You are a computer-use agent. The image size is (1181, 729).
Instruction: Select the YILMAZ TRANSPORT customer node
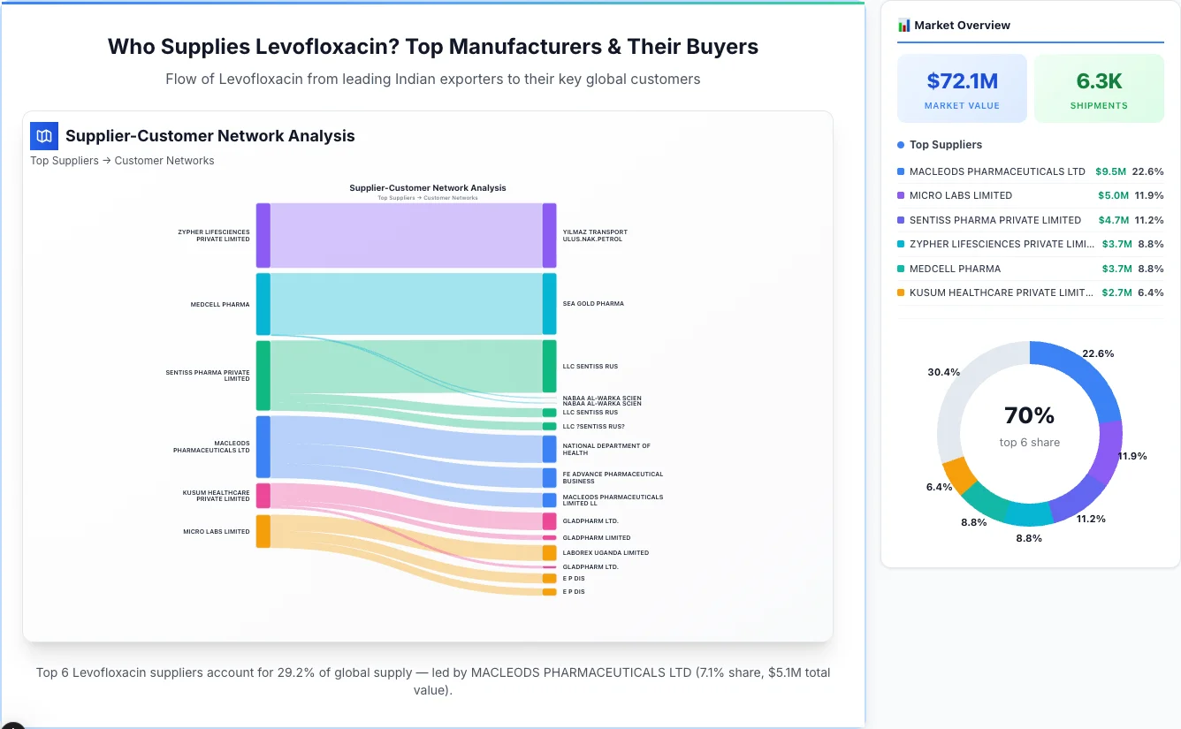[549, 235]
